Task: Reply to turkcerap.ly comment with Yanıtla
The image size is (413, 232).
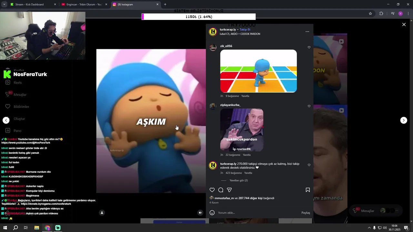Action: click(248, 173)
